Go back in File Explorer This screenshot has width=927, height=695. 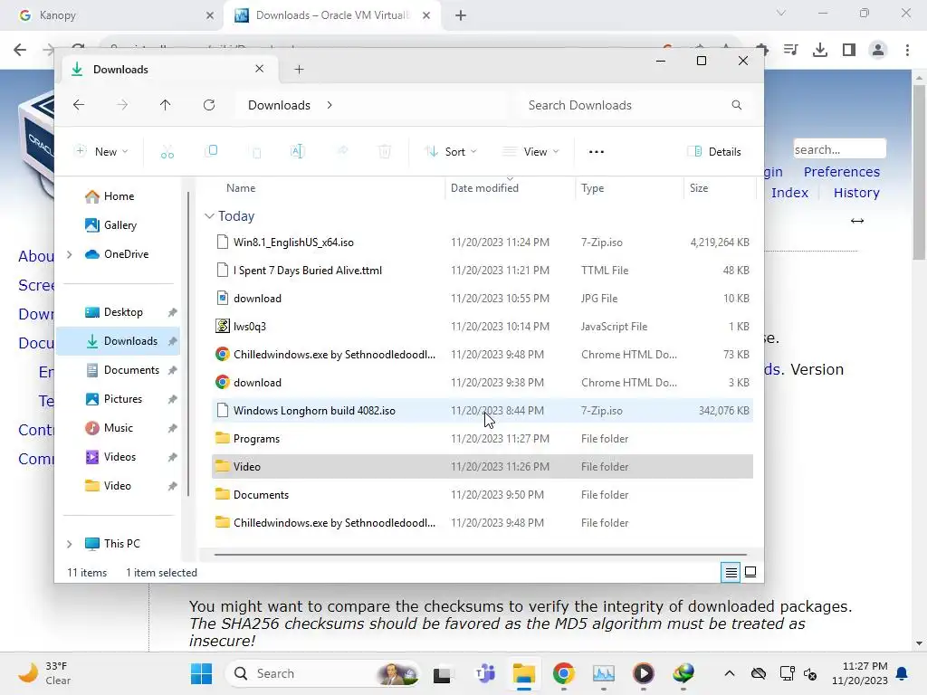pyautogui.click(x=79, y=105)
